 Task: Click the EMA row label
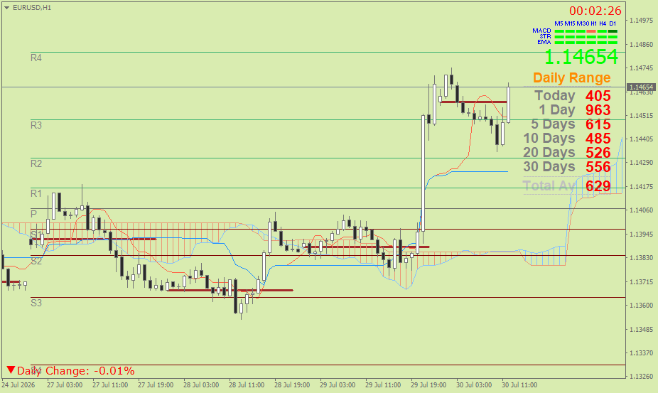544,42
